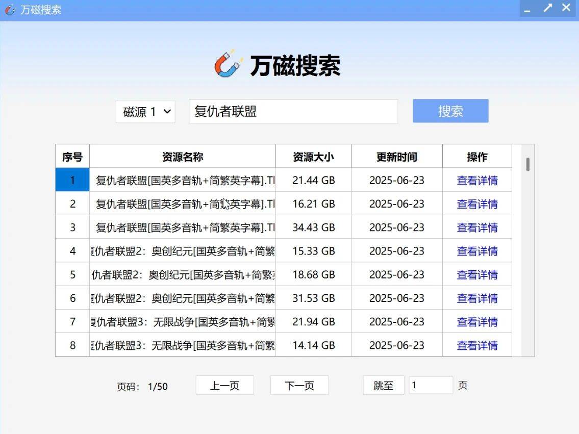This screenshot has height=434, width=579.
Task: Click the 资源大小 column header
Action: (313, 157)
